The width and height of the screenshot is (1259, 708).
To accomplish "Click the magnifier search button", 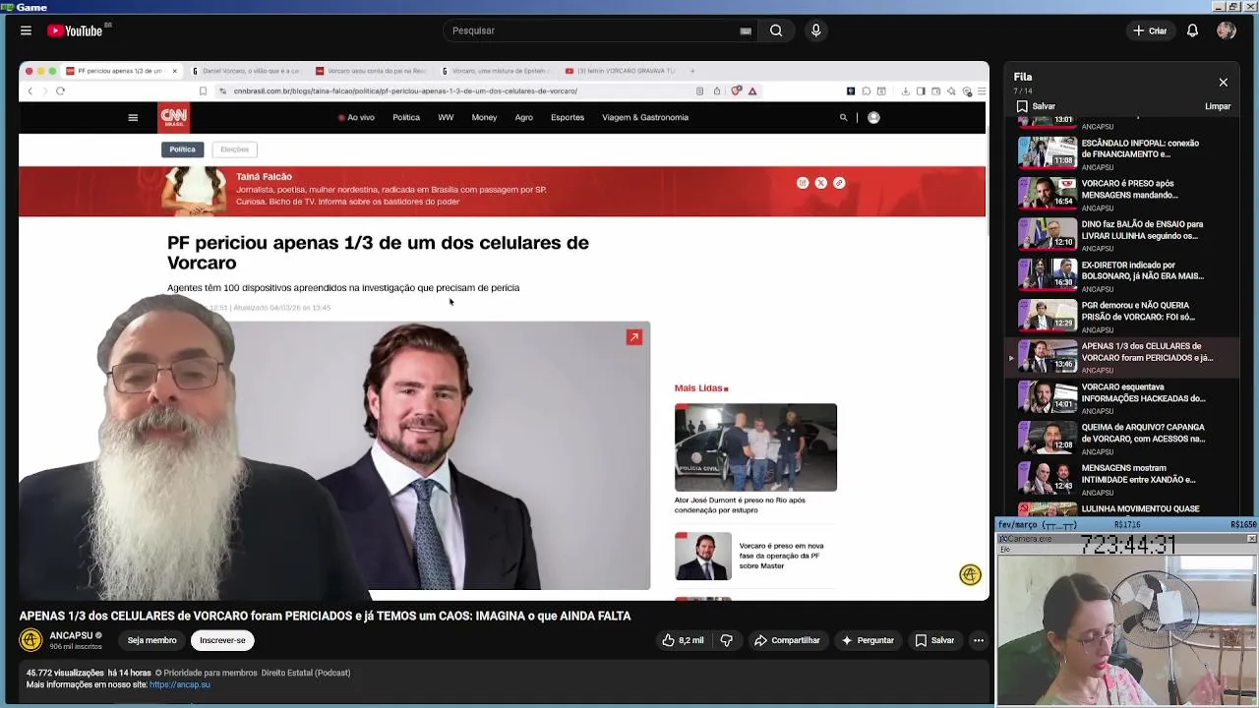I will click(776, 30).
